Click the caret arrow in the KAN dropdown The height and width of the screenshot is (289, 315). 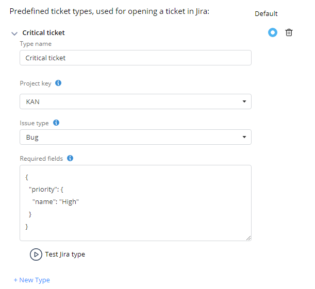(x=244, y=101)
